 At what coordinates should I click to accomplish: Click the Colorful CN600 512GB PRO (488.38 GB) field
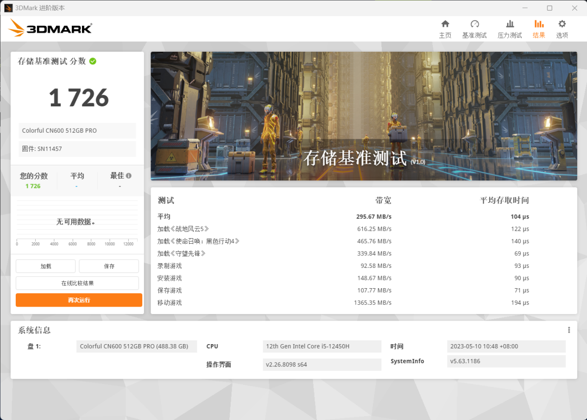pyautogui.click(x=137, y=346)
